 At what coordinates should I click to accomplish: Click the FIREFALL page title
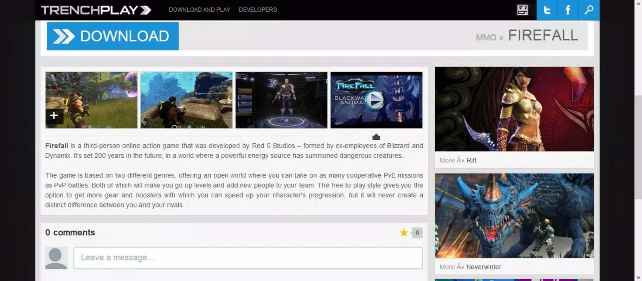point(543,35)
